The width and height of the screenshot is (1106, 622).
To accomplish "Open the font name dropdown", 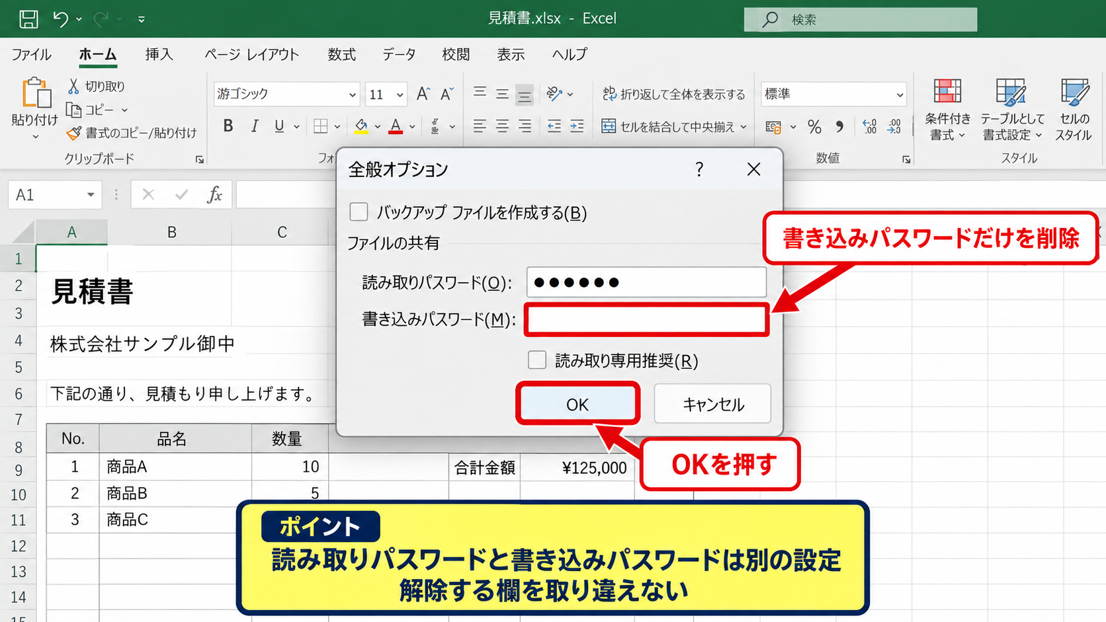I will (x=352, y=95).
